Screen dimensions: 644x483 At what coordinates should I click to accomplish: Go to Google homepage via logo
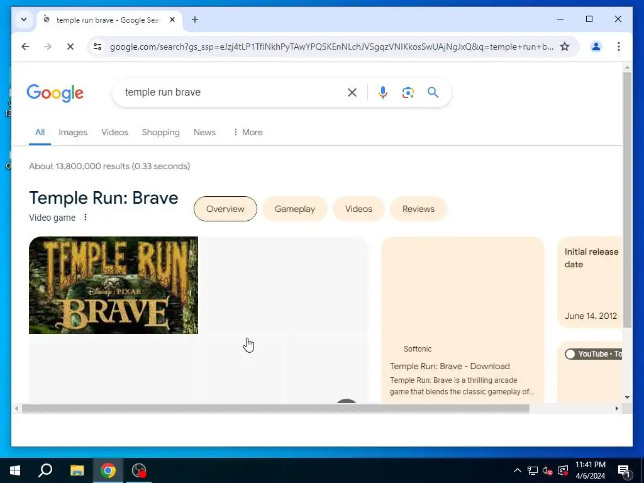point(55,93)
